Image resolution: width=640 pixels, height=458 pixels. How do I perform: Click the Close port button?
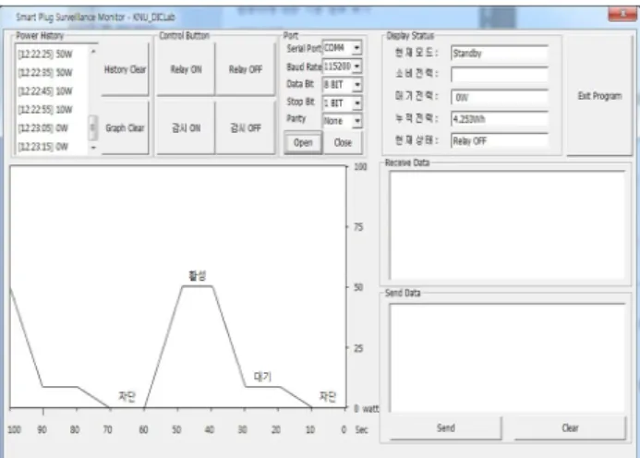(343, 142)
